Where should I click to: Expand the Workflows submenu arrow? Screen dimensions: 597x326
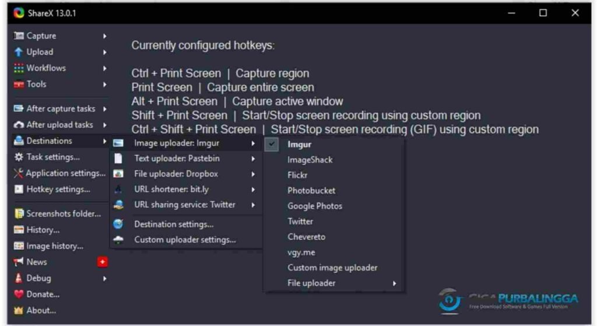pyautogui.click(x=105, y=68)
